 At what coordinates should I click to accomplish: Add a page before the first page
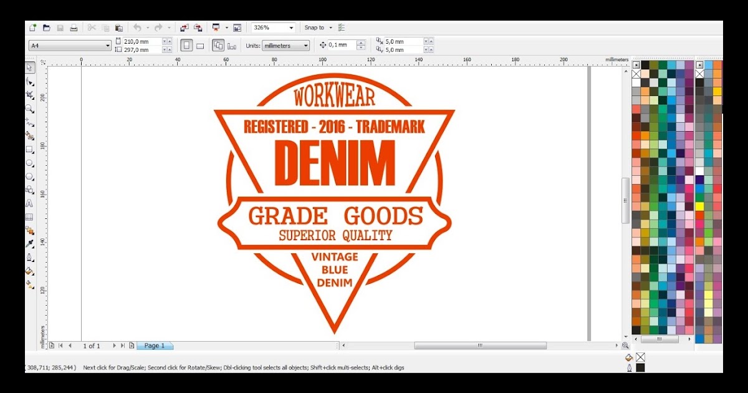52,346
